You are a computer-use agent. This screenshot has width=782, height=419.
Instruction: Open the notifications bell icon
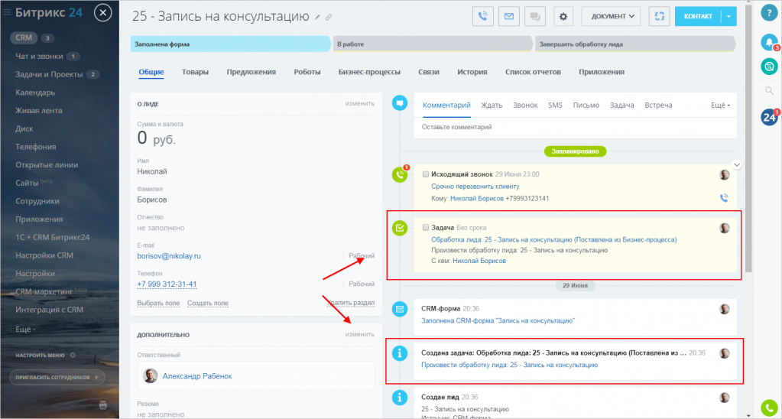click(769, 43)
